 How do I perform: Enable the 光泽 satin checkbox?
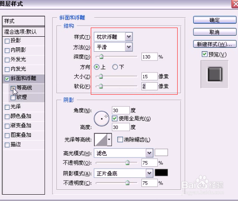[x=7, y=107]
